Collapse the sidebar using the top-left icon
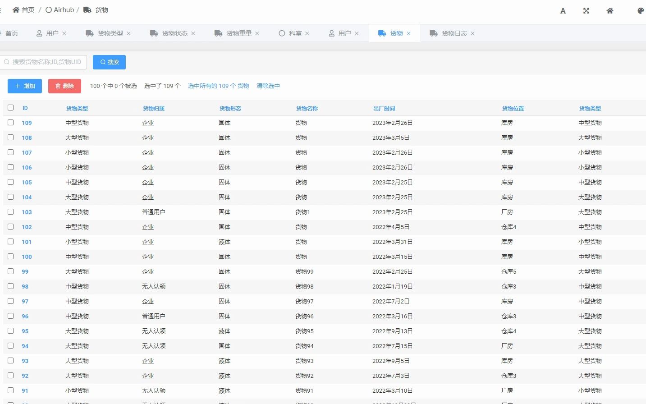This screenshot has height=404, width=646. click(x=1, y=9)
